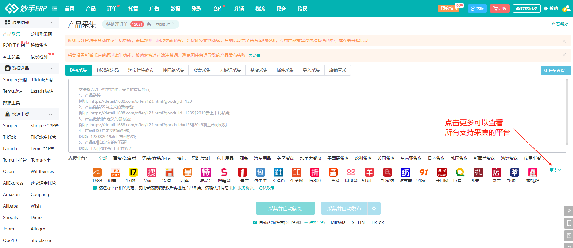The image size is (573, 248).
Task: Click the 唯品会 platform icon
Action: pyautogui.click(x=206, y=172)
